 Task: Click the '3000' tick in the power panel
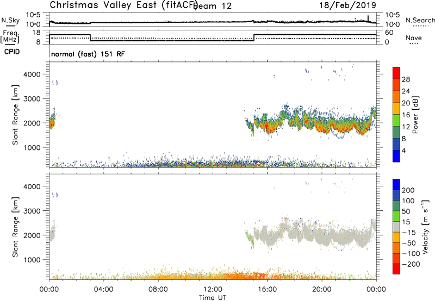pos(32,99)
